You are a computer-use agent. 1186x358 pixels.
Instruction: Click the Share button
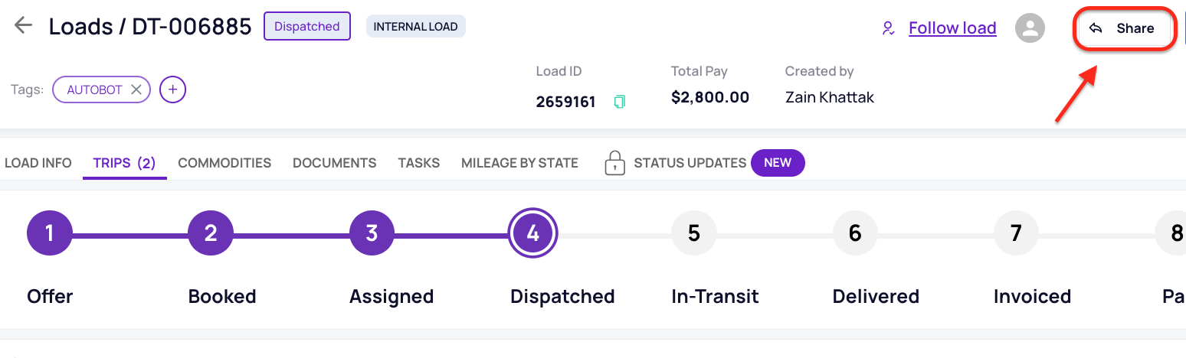coord(1124,29)
